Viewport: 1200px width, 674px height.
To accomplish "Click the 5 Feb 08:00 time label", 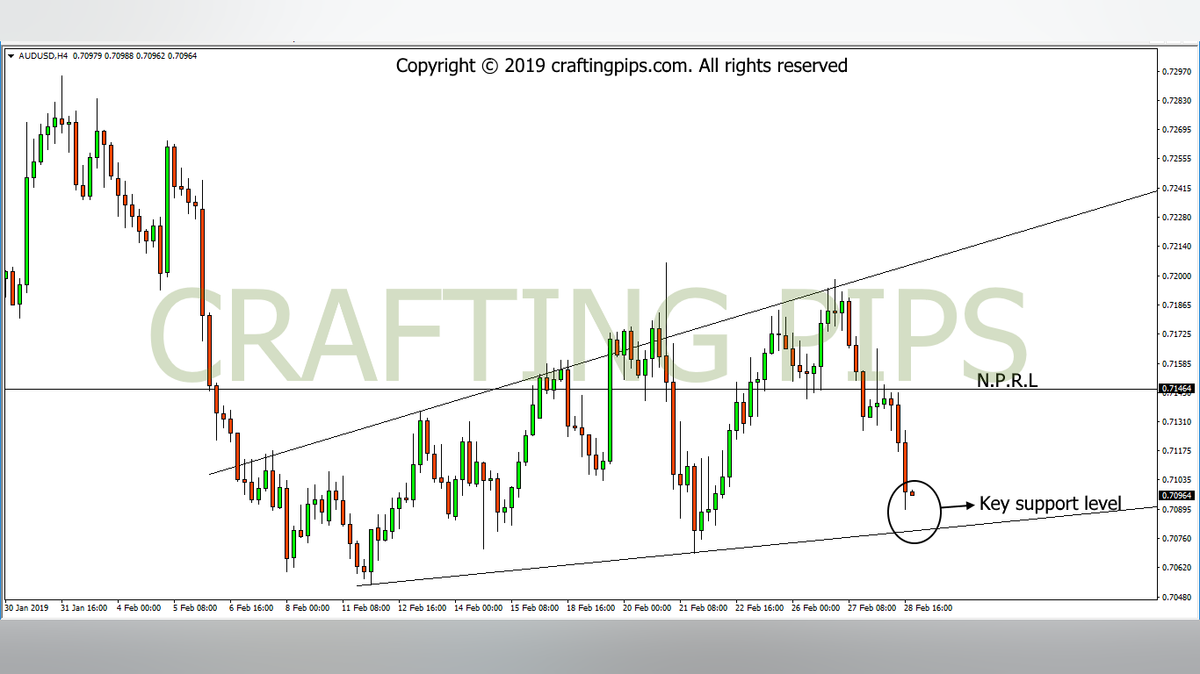I will point(195,607).
